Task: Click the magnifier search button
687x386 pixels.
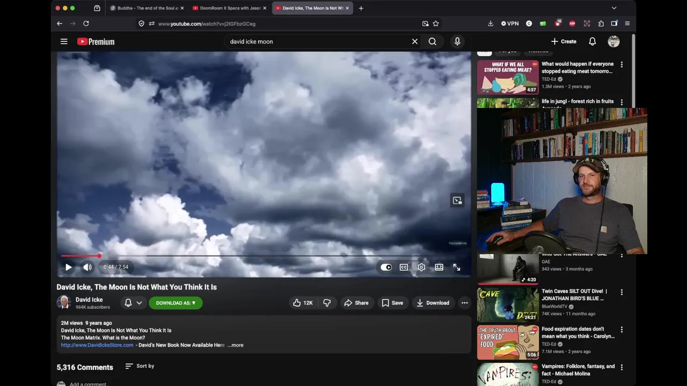Action: click(432, 41)
